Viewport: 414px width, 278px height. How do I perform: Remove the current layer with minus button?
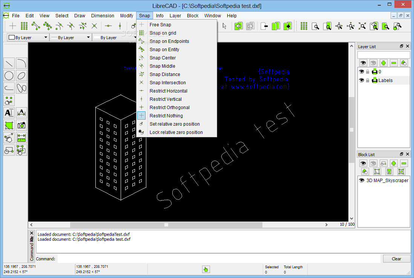coord(394,63)
